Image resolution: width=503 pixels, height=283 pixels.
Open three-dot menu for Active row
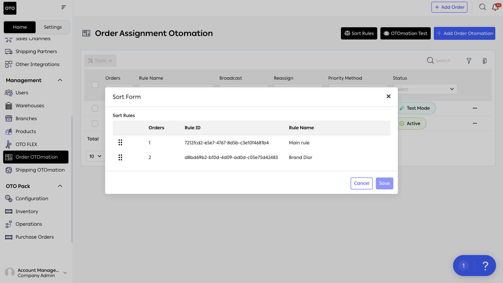475,123
